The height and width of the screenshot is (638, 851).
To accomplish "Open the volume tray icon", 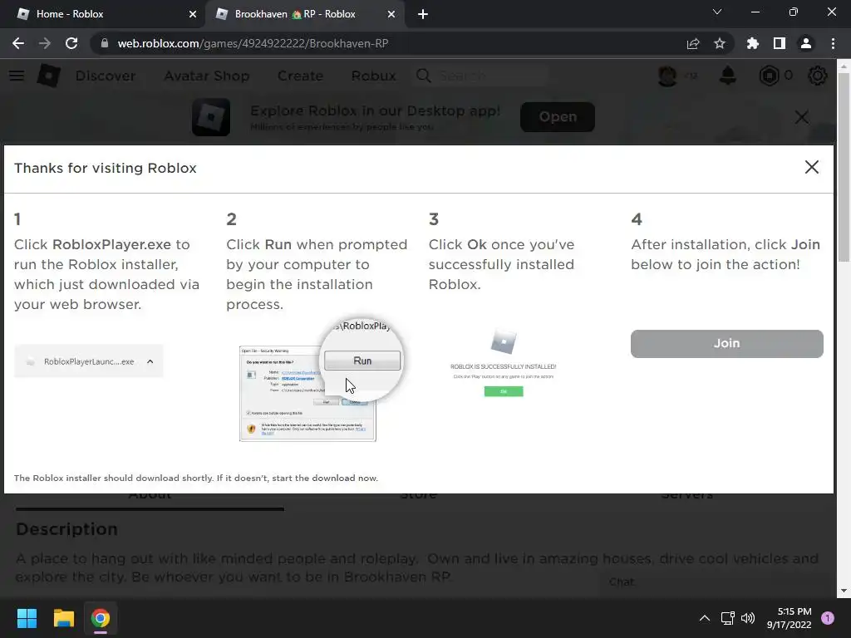I will 748,618.
